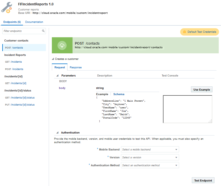The image size is (221, 186).
Task: Click the Test Endpoint button
Action: coord(203,180)
